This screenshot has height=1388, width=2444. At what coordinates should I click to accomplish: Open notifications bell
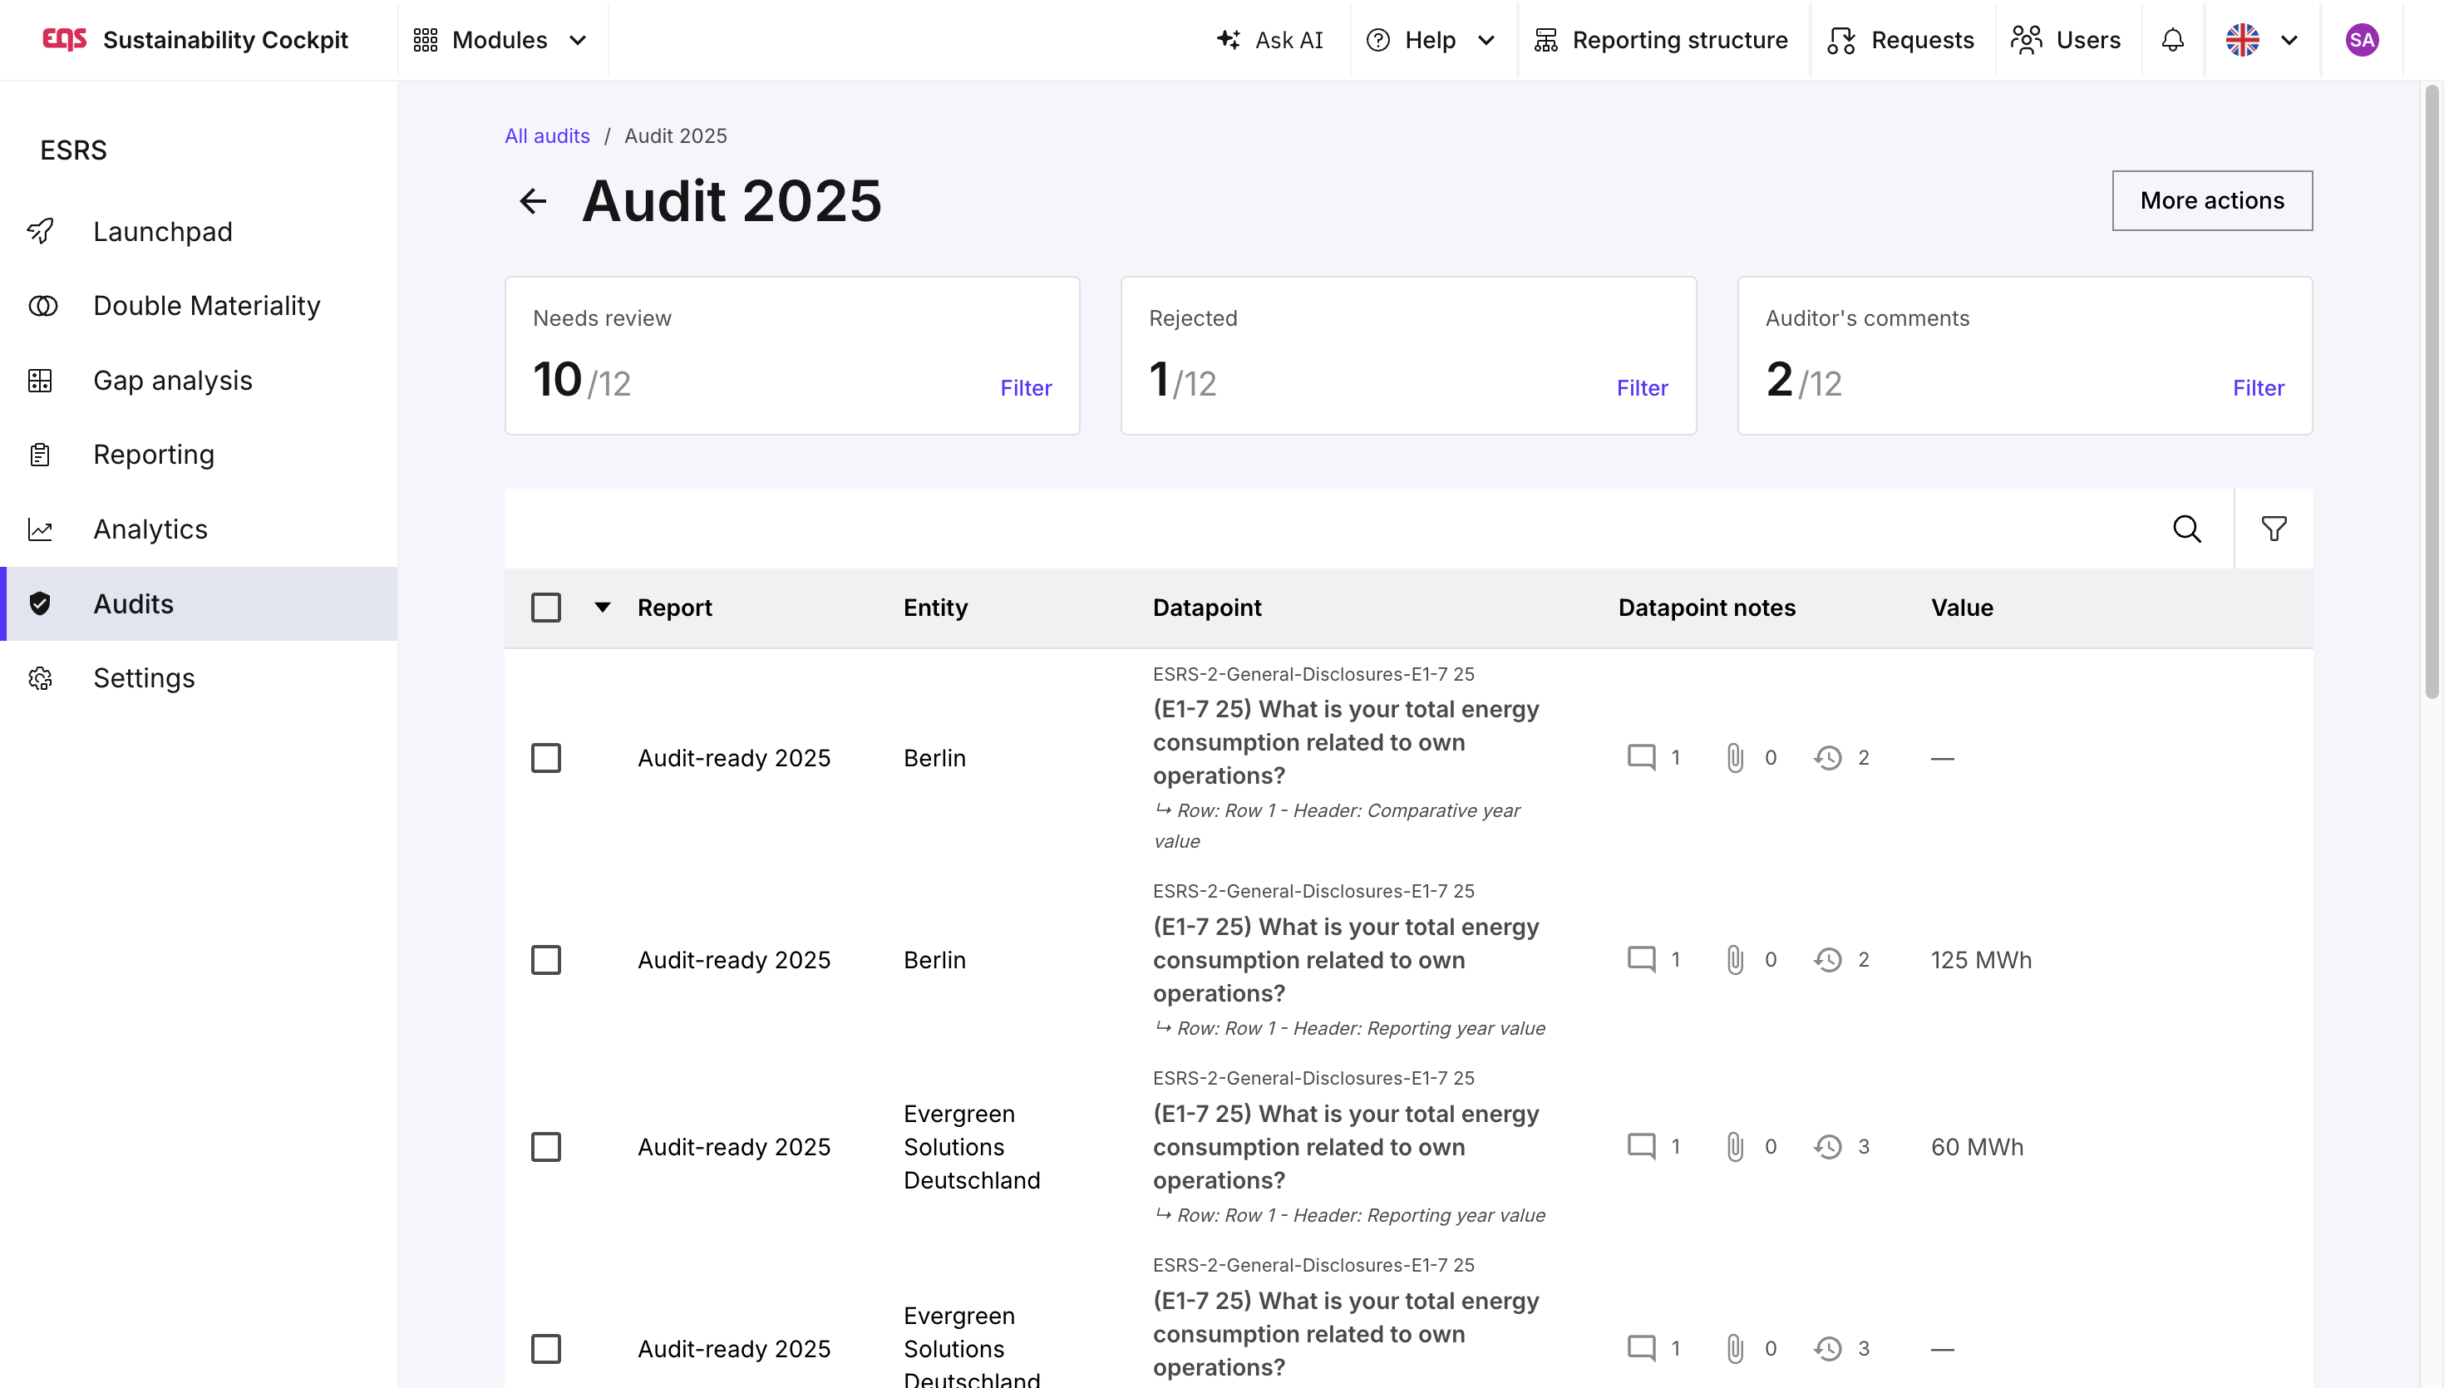(x=2172, y=40)
